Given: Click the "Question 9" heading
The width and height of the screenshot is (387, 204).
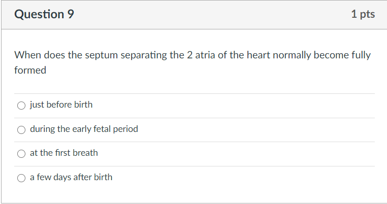Looking at the screenshot, I should 44,15.
